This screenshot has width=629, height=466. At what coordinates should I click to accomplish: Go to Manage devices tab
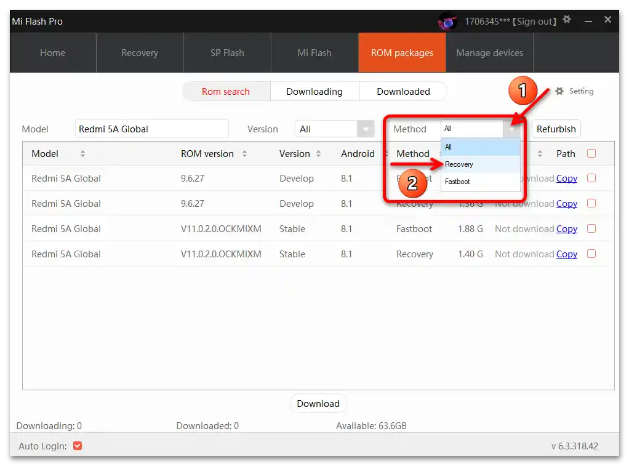point(489,52)
